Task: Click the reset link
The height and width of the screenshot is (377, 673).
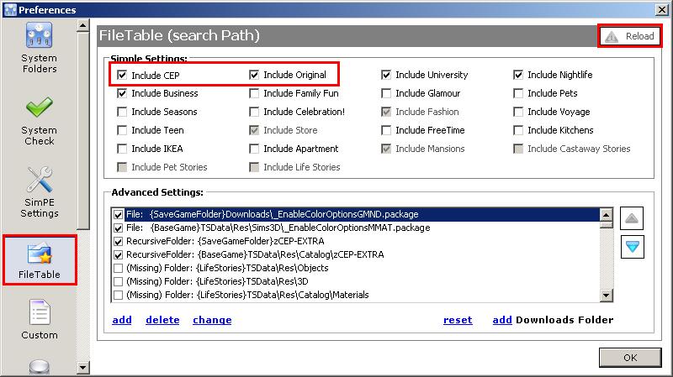Action: tap(458, 320)
